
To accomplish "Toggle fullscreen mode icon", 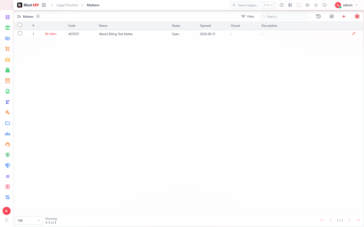I will point(299,5).
